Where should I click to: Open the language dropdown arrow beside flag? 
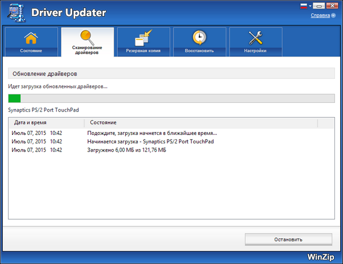[310, 6]
